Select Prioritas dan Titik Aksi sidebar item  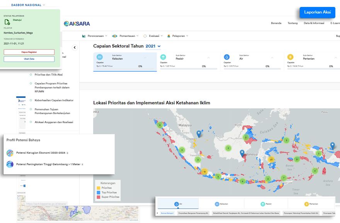30,74
